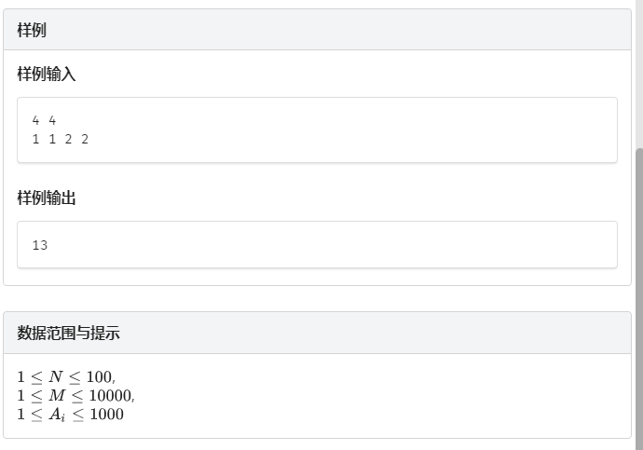This screenshot has height=450, width=643.
Task: Click the A_i constraint line
Action: point(70,414)
